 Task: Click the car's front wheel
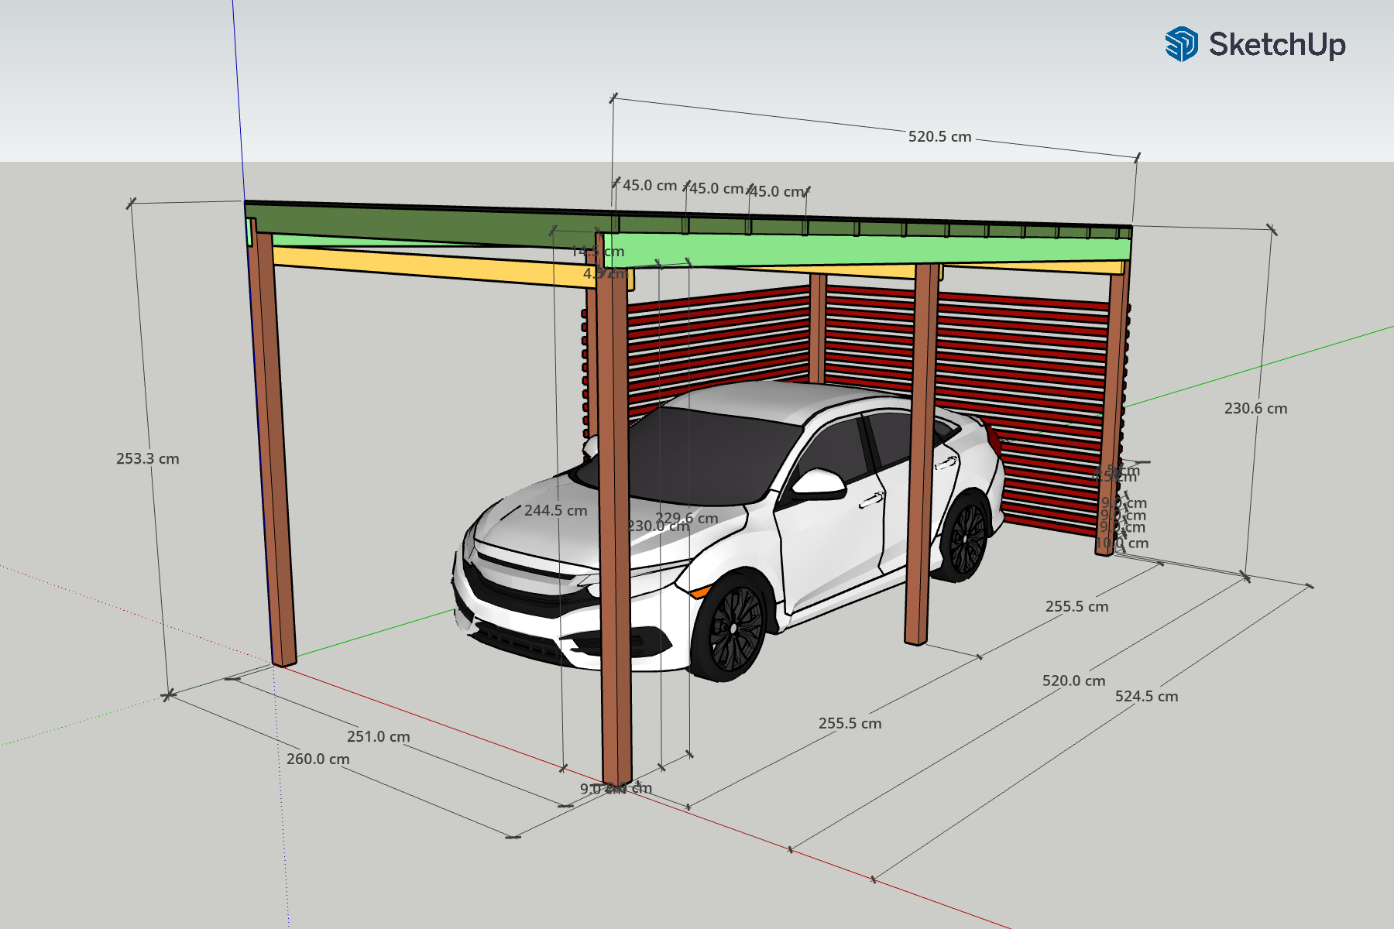click(x=732, y=627)
